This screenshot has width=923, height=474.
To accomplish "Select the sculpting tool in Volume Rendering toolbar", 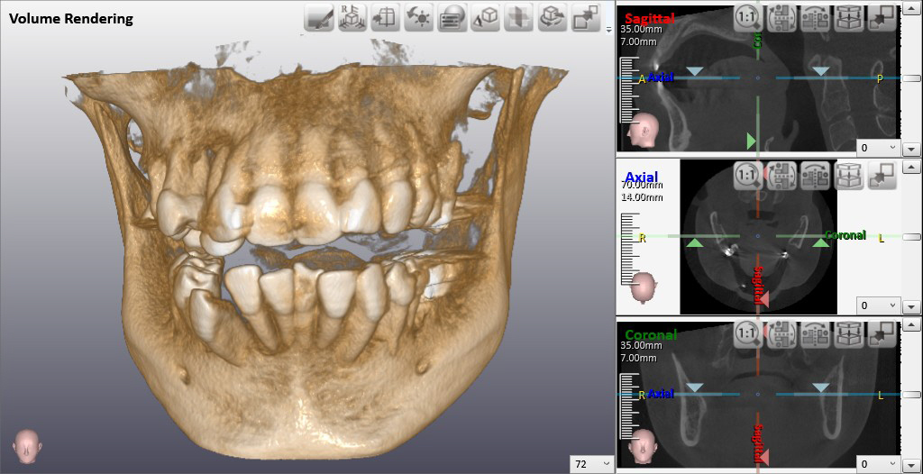I will click(319, 17).
